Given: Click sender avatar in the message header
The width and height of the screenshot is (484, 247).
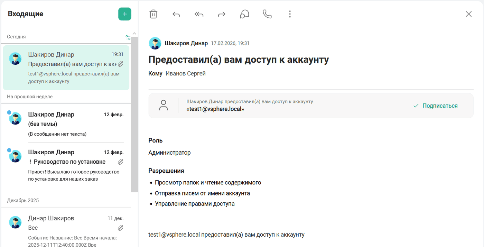Looking at the screenshot, I should click(155, 43).
